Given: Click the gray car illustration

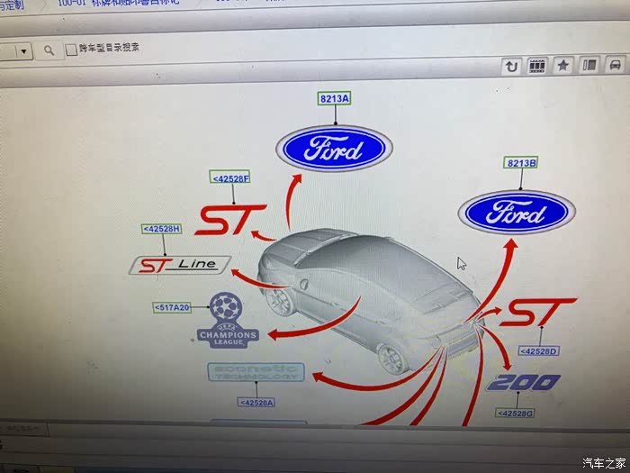Looking at the screenshot, I should coord(370,300).
